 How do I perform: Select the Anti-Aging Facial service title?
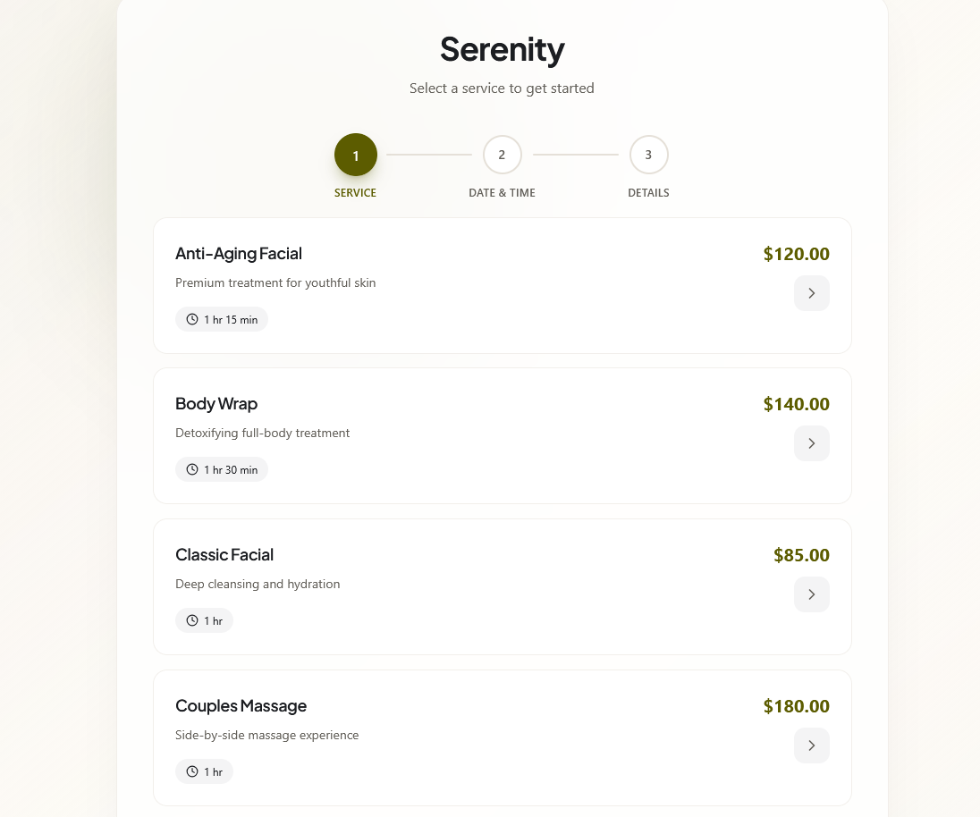click(239, 254)
